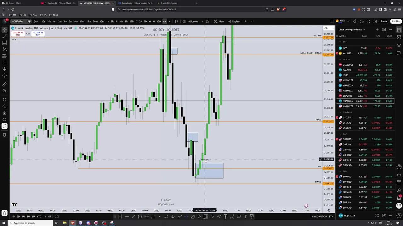Select EURUSD in the watchlist
Image resolution: width=403 pixels, height=226 pixels.
click(365, 177)
